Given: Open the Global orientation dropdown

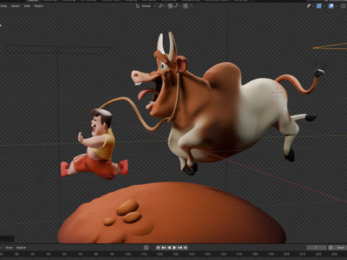Looking at the screenshot, I should click(148, 6).
